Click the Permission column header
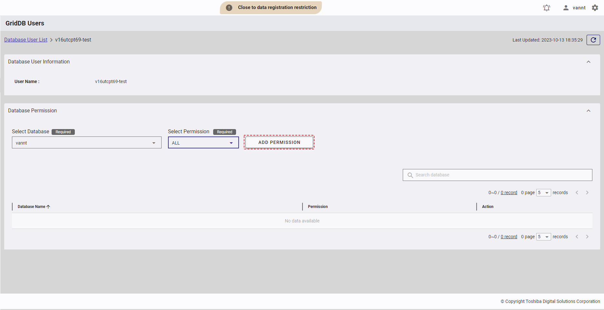Image resolution: width=604 pixels, height=310 pixels. [318, 207]
